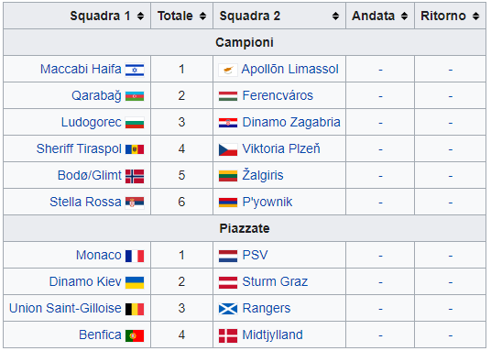Click the Croatia flag beside Dinamo Zagabria
This screenshot has height=351, width=491.
[x=228, y=123]
